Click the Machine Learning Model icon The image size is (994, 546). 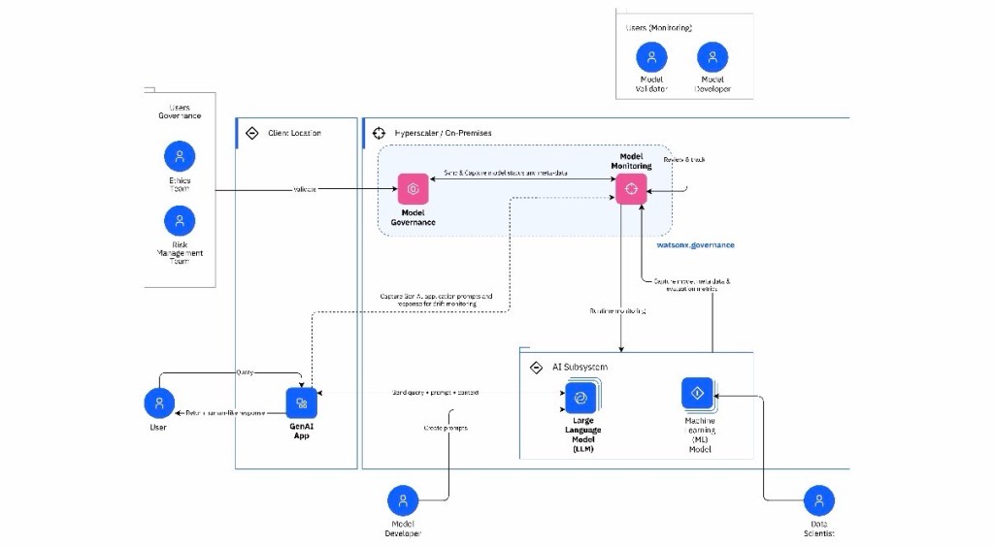coord(696,394)
